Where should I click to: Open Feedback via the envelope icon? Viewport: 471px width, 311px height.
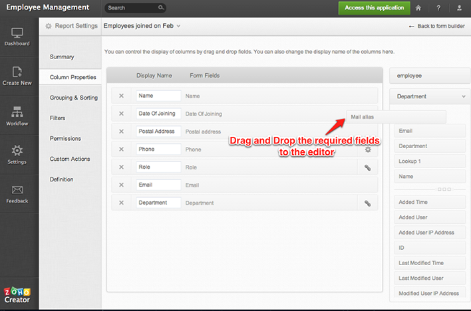(x=17, y=193)
